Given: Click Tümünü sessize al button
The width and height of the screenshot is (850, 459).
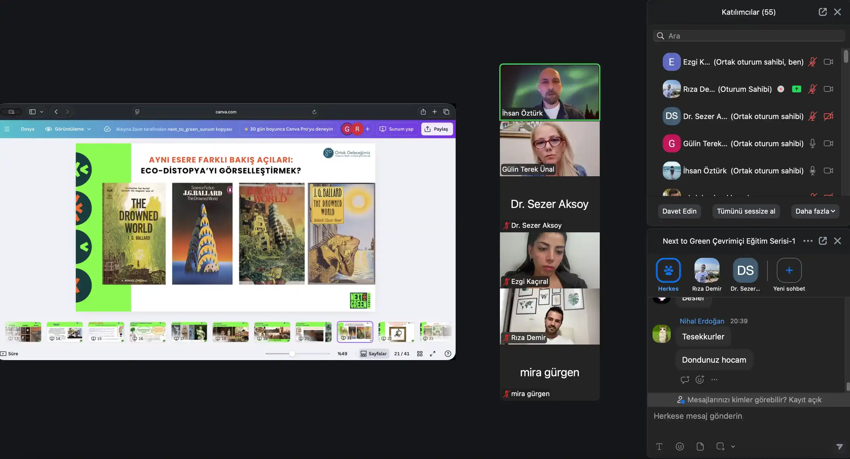Looking at the screenshot, I should click(746, 211).
